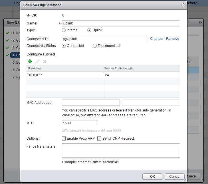Click the Name input field
The height and width of the screenshot is (184, 208).
[121, 23]
